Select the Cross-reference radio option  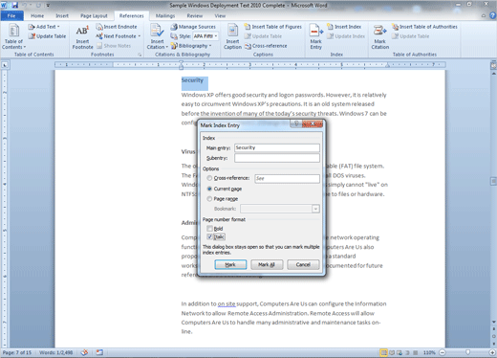point(209,178)
